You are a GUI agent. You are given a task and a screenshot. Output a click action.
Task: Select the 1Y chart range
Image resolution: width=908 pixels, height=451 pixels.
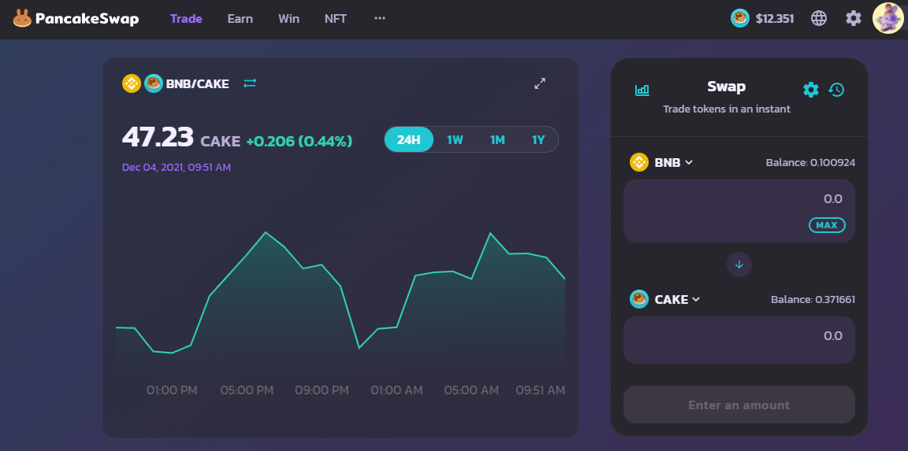click(x=538, y=139)
